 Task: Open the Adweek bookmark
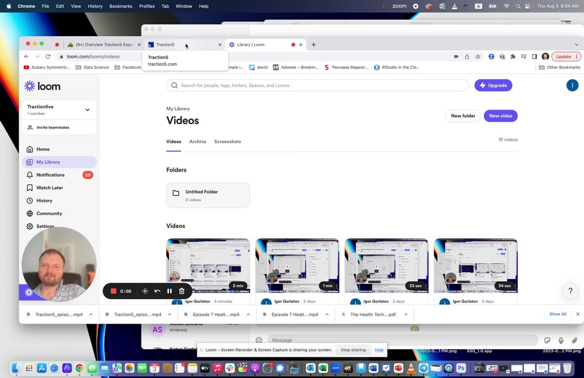[x=296, y=67]
